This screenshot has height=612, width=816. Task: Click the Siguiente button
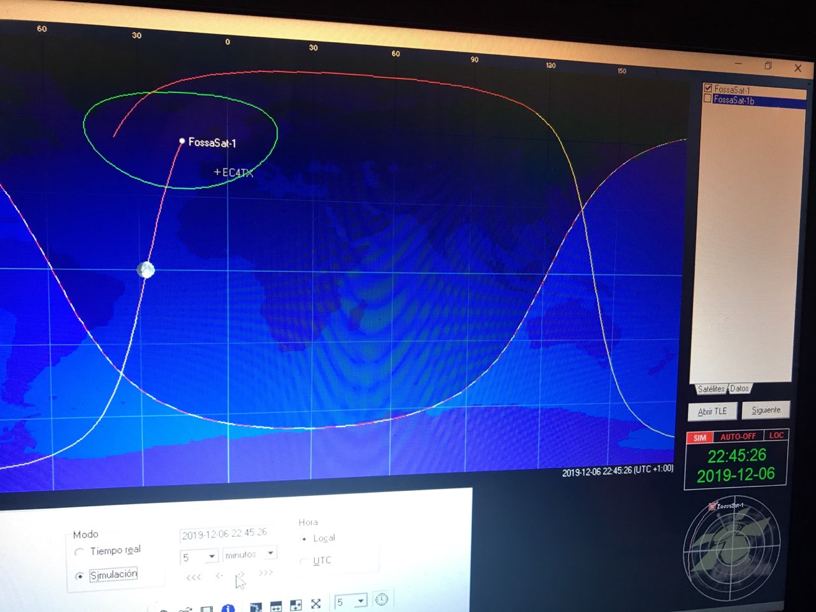tap(766, 410)
